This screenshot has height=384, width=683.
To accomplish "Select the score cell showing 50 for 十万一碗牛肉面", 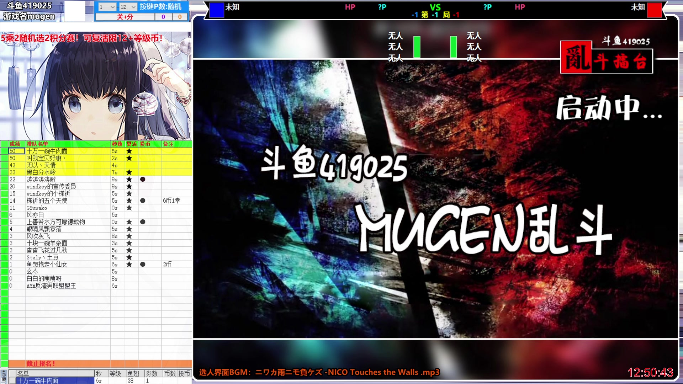I will click(x=17, y=151).
